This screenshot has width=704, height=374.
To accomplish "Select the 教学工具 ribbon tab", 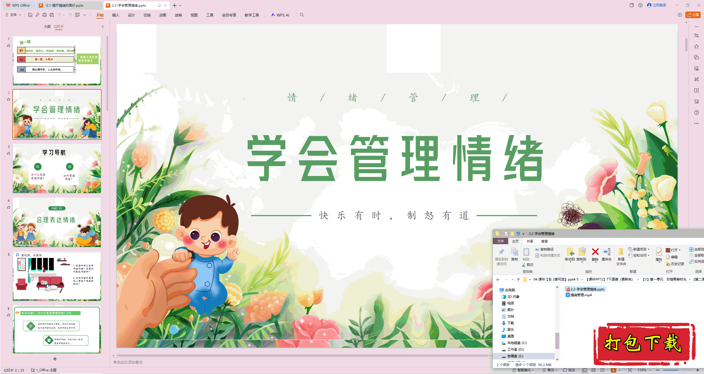I will (x=252, y=15).
